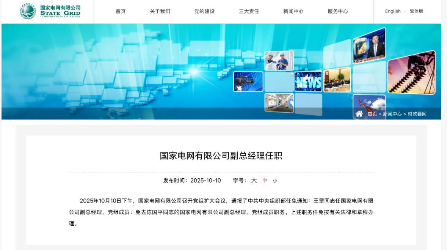Screen dimensions: 447x250
Task: Click the news anchor photo tile
Action: tap(369, 46)
